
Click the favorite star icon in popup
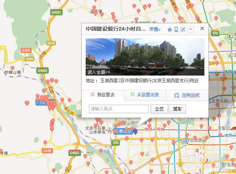pos(170,29)
